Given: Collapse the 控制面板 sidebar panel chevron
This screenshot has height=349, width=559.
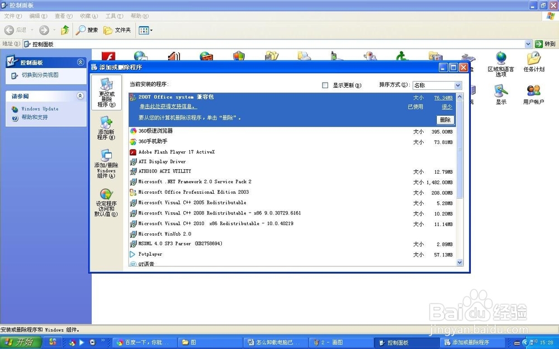Looking at the screenshot, I should pyautogui.click(x=80, y=63).
